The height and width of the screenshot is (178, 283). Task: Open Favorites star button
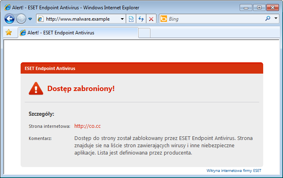coord(8,32)
